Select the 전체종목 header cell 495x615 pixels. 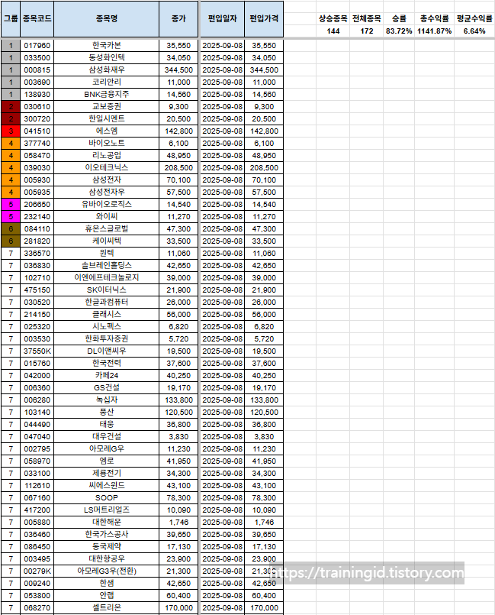click(x=367, y=18)
